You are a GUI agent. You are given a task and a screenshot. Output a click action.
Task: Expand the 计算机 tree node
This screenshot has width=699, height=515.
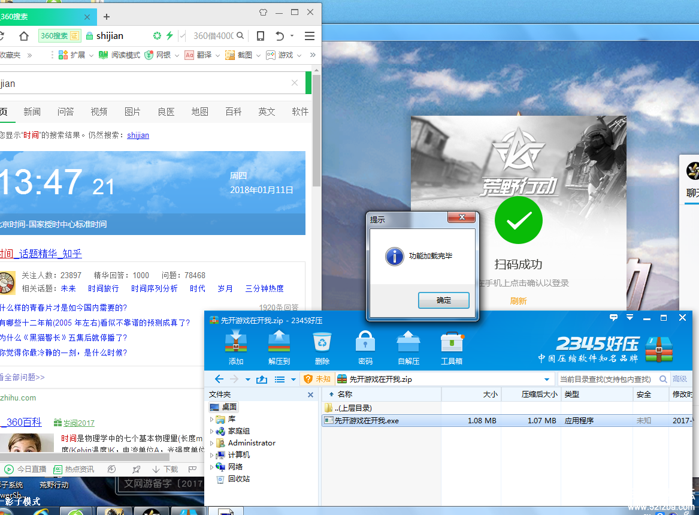point(212,455)
